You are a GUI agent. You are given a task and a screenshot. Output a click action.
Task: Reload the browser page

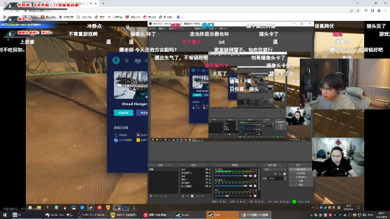[x=18, y=11]
